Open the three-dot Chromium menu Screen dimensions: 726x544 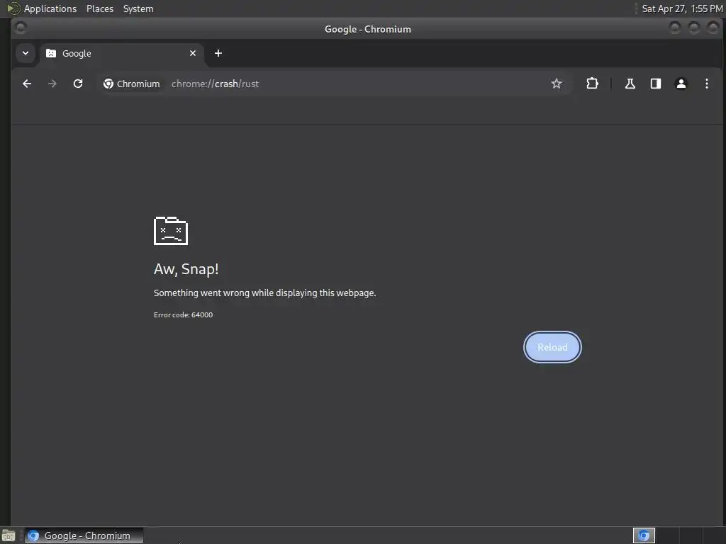tap(707, 84)
